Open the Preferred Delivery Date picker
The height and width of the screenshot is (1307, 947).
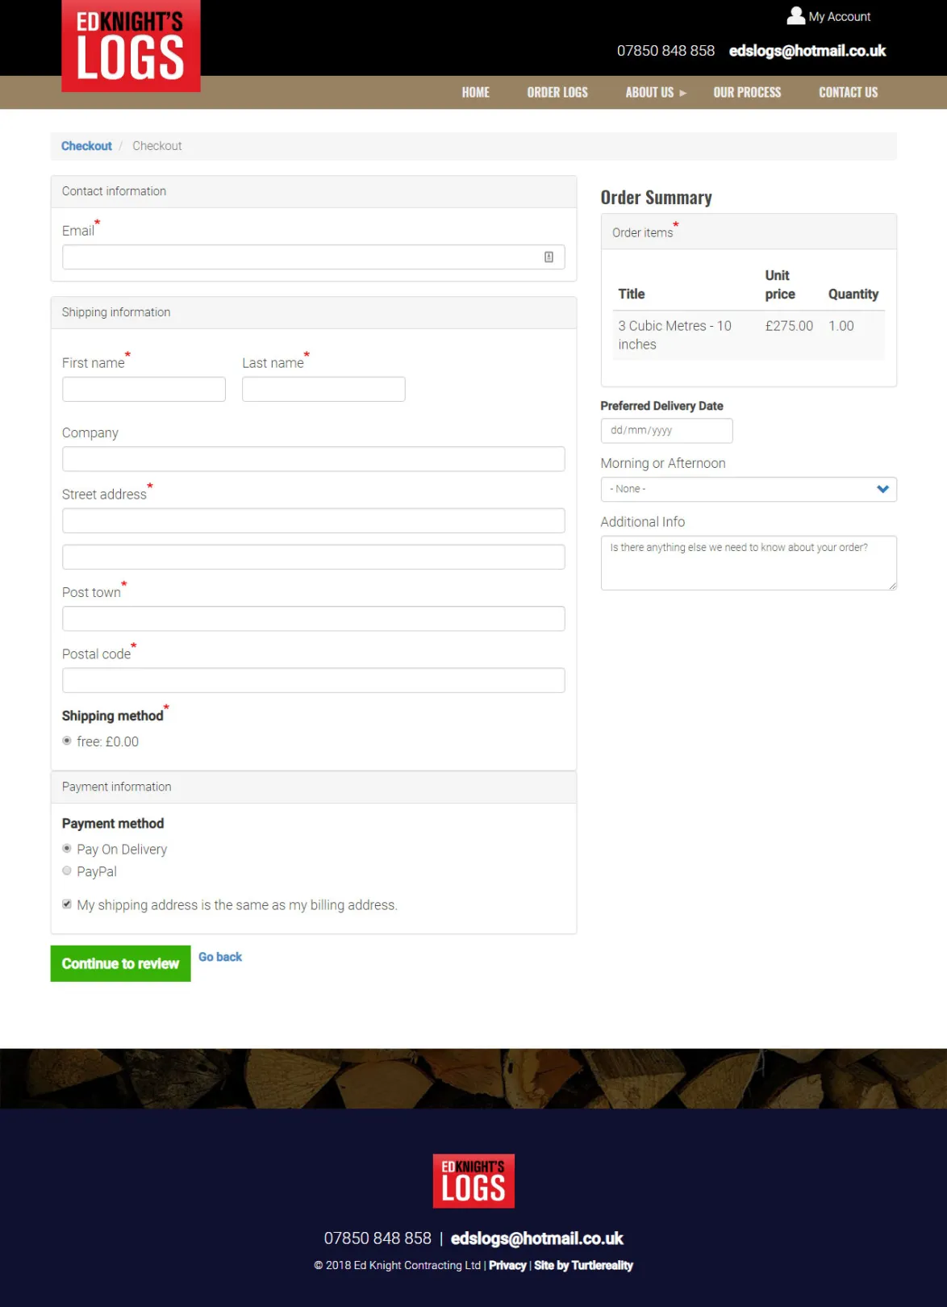point(666,430)
